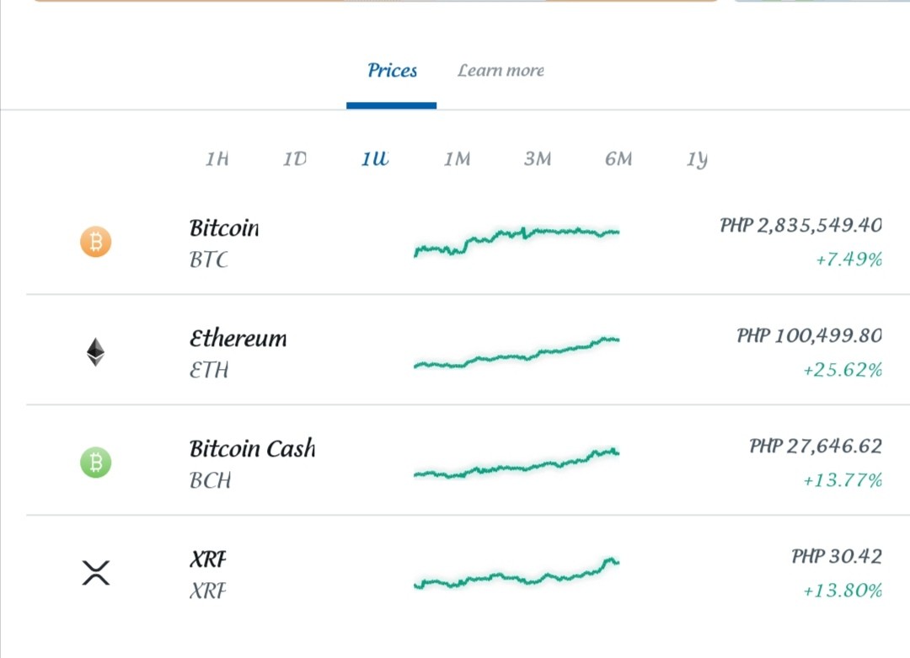The width and height of the screenshot is (910, 658).
Task: Click the Ethereum diamond logo icon
Action: tap(96, 351)
